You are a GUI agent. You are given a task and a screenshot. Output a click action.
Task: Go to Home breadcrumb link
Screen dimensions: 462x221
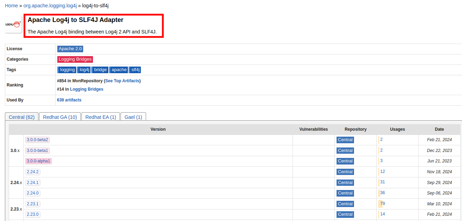[11, 6]
